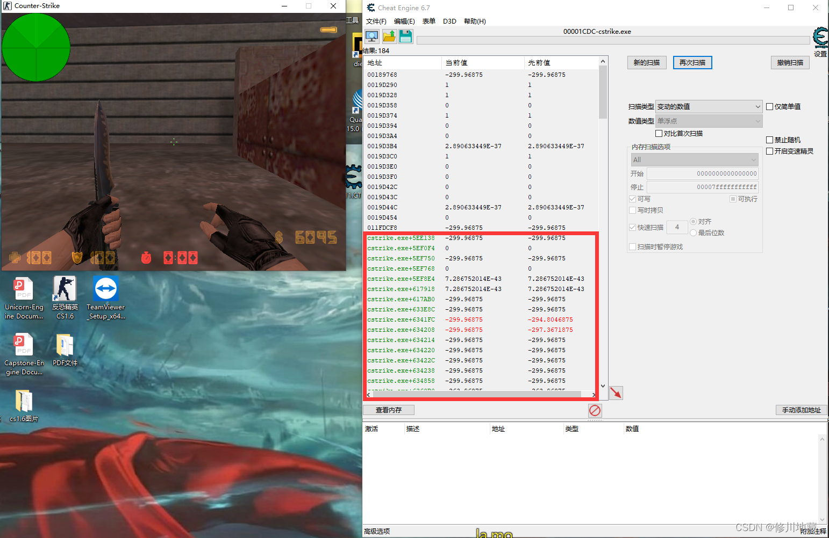Screen dimensions: 829x538
Task: Toggle the 可写 checkbox
Action: click(x=632, y=199)
